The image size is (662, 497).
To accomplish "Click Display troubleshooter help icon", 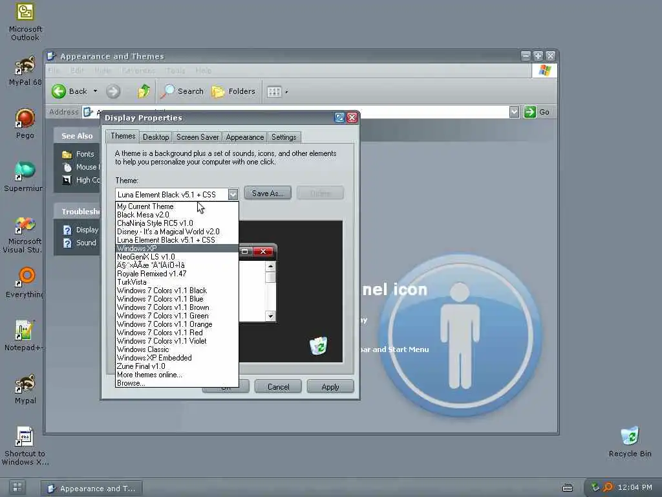I will (x=67, y=230).
